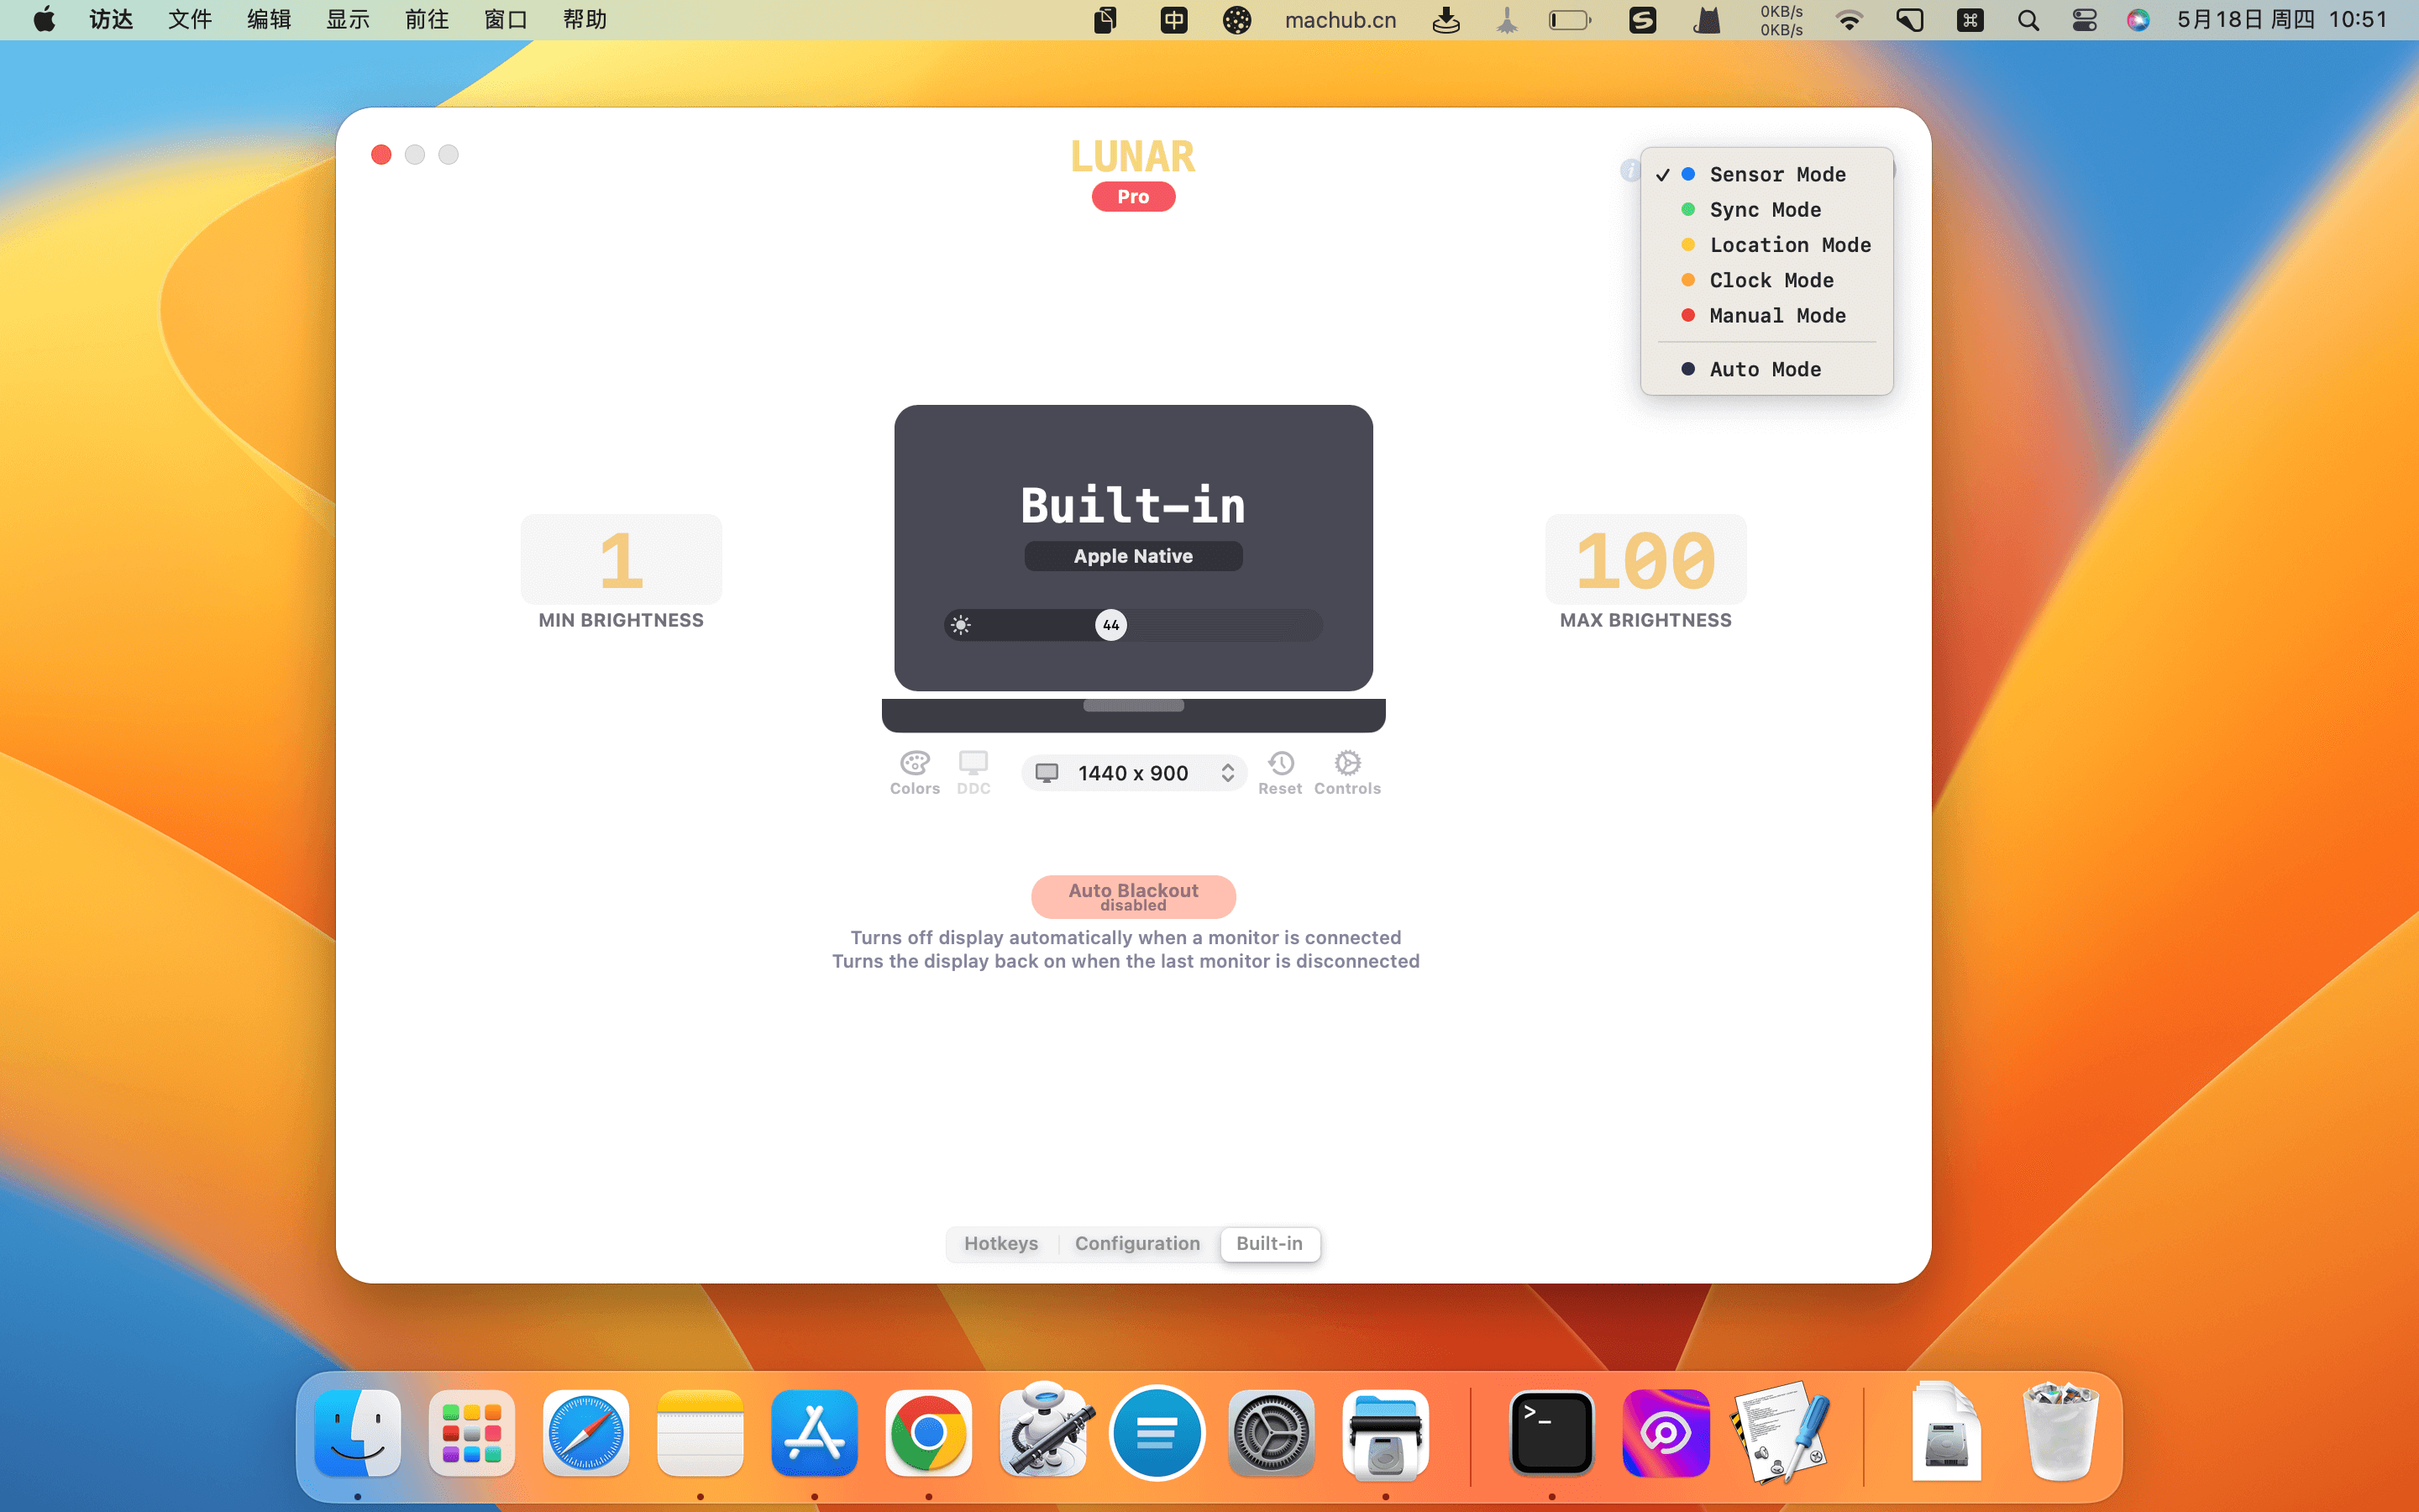The width and height of the screenshot is (2419, 1512).
Task: Click Terminal app icon in the Dock
Action: (x=1551, y=1432)
